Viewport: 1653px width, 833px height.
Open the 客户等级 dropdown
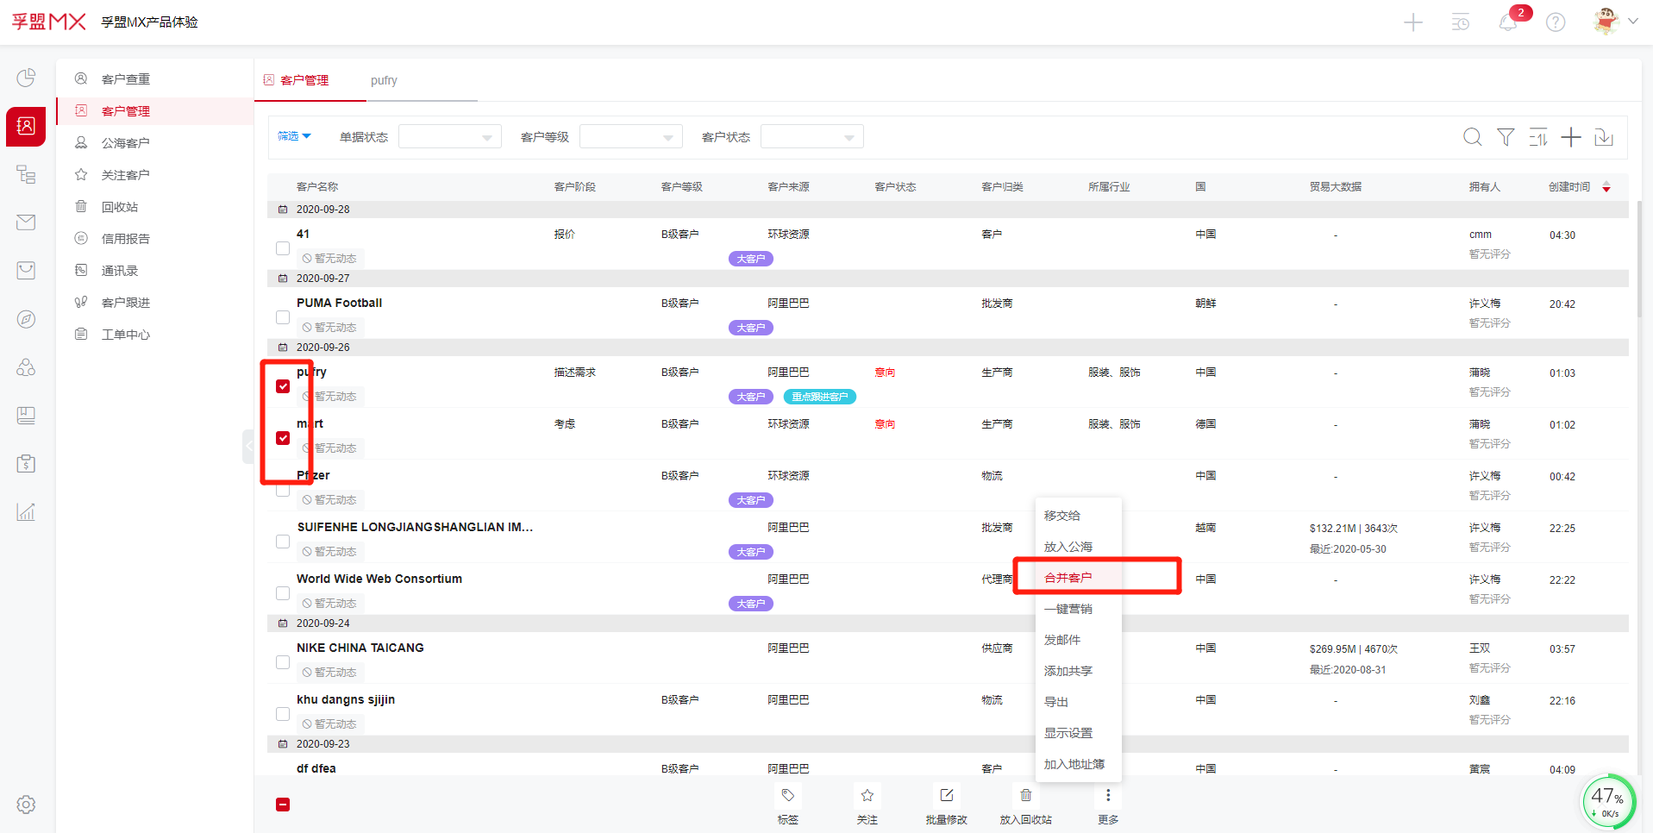[x=630, y=137]
